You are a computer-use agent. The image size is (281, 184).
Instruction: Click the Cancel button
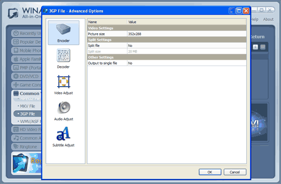click(235, 172)
